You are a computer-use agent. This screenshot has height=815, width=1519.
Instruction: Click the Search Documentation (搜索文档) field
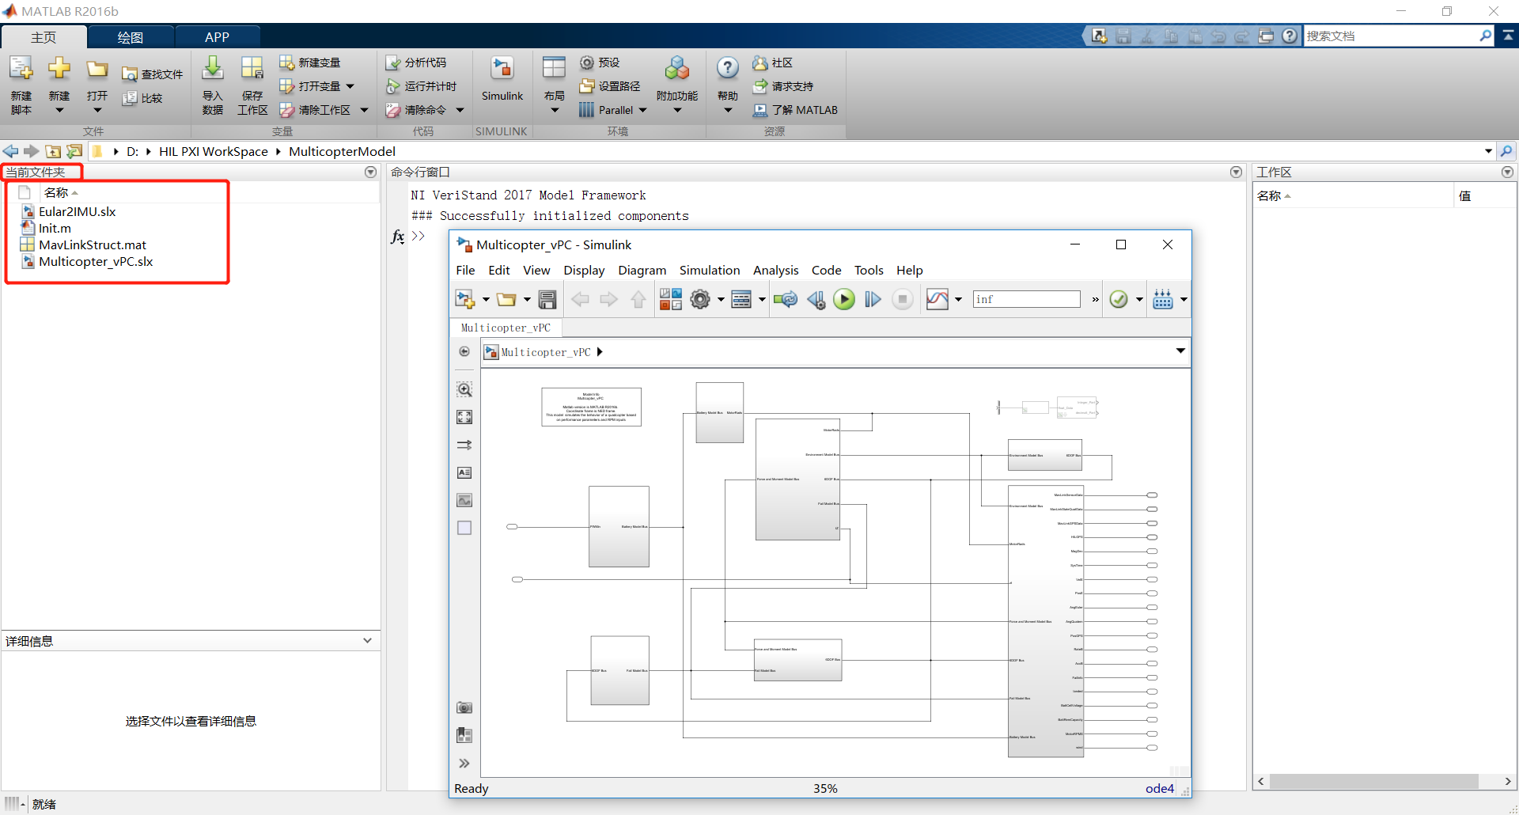[x=1392, y=36]
